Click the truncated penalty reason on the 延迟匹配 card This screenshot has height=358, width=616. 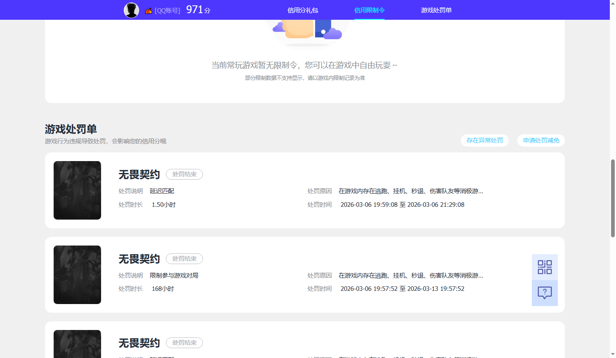[411, 191]
